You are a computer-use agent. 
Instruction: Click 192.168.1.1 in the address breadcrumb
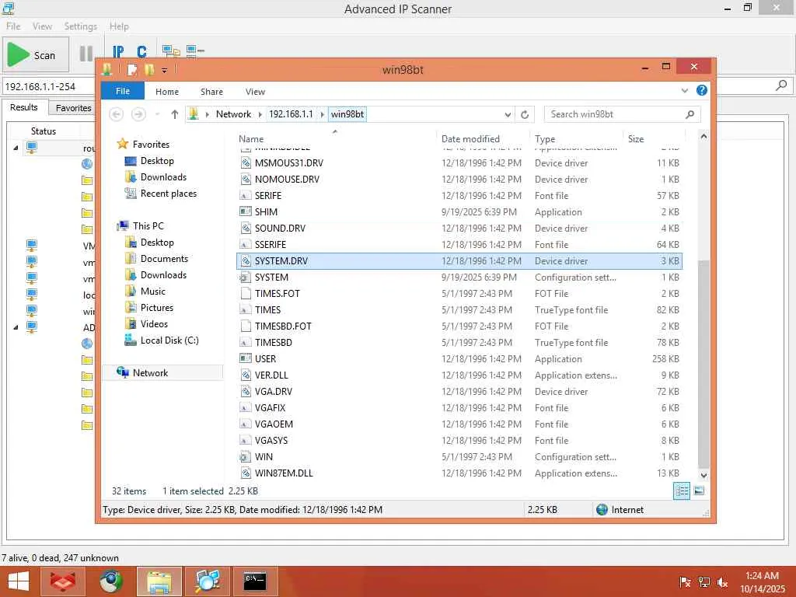291,114
